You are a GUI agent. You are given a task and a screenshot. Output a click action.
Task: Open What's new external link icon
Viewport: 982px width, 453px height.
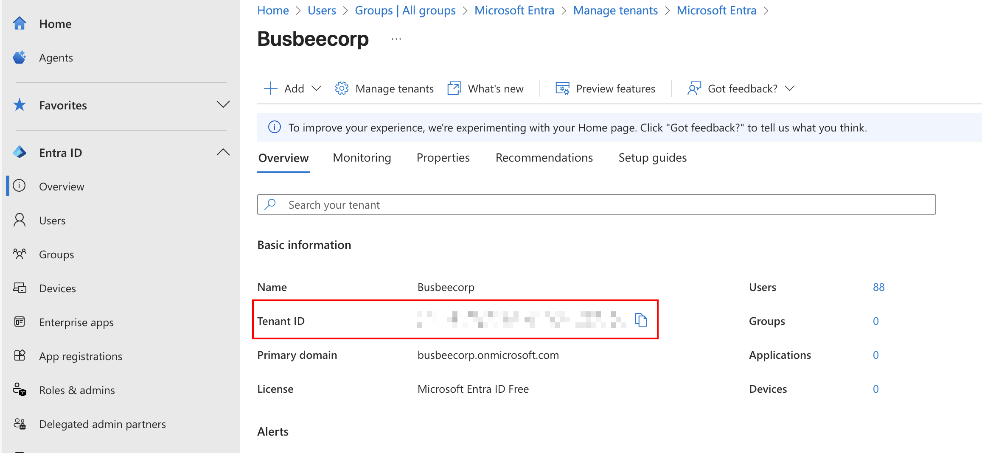pyautogui.click(x=454, y=89)
